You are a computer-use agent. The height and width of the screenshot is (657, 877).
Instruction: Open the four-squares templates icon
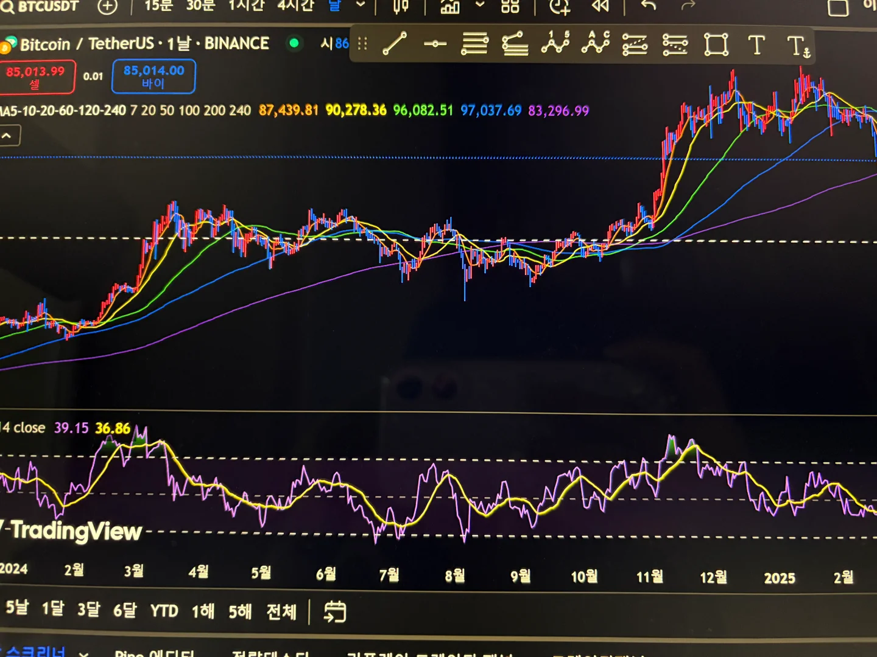[510, 6]
